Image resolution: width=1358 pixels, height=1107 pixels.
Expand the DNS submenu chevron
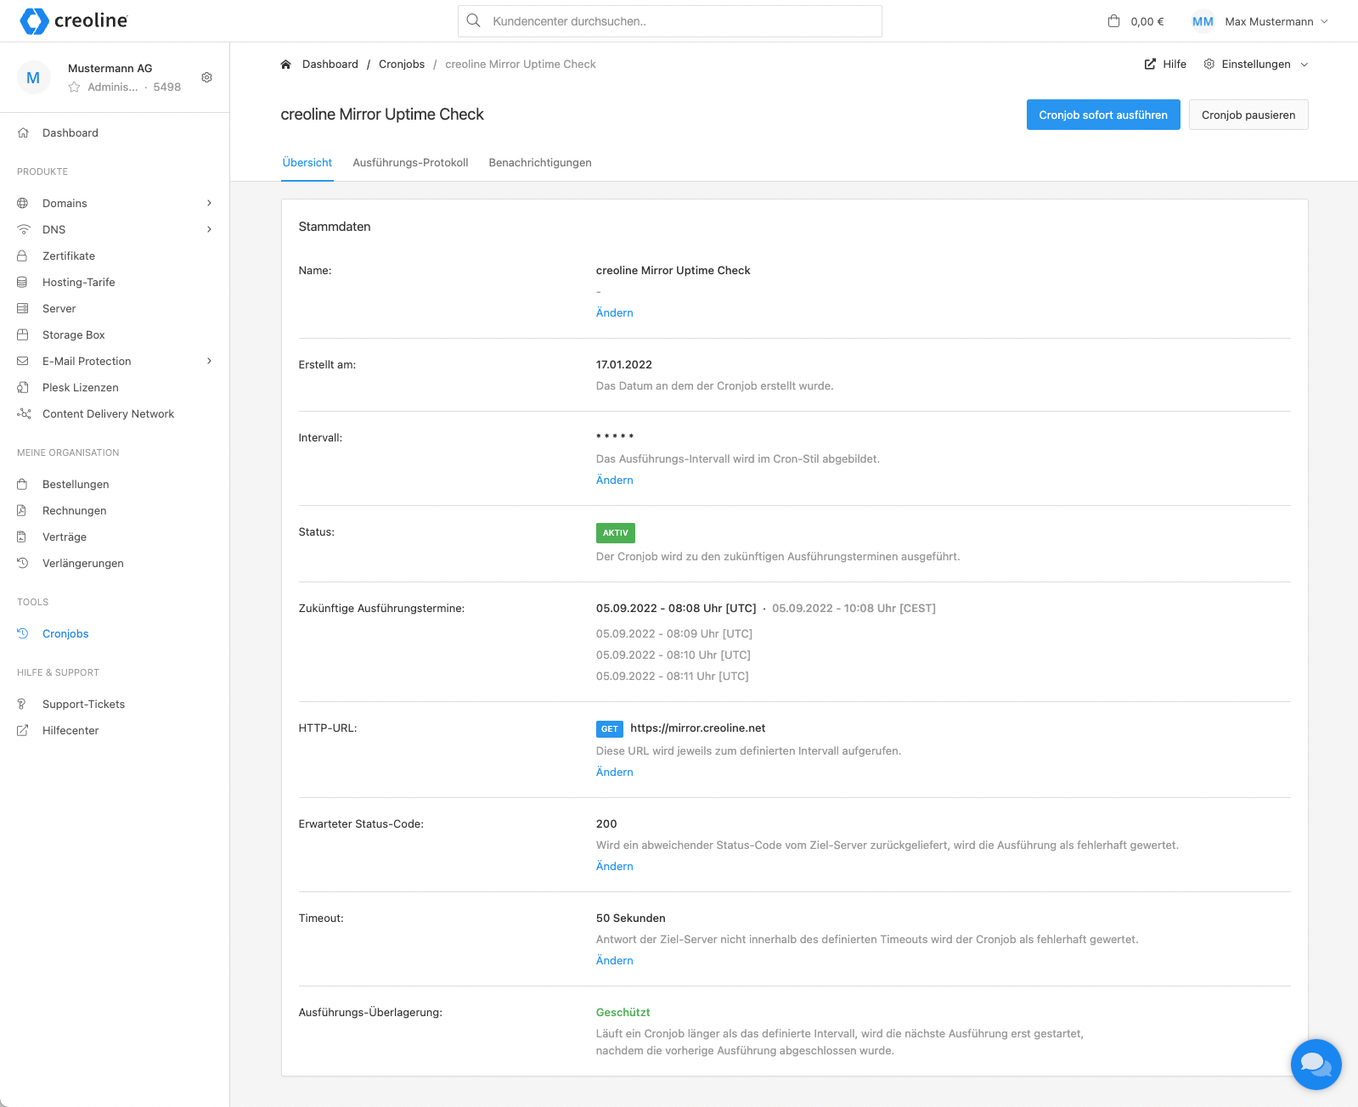209,229
